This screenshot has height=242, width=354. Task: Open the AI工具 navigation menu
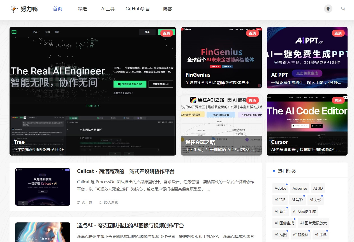[108, 9]
